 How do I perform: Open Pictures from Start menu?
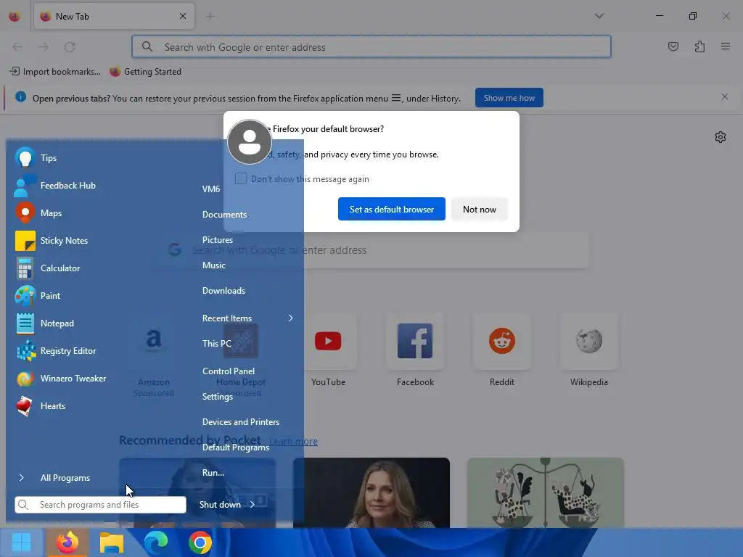coord(218,240)
